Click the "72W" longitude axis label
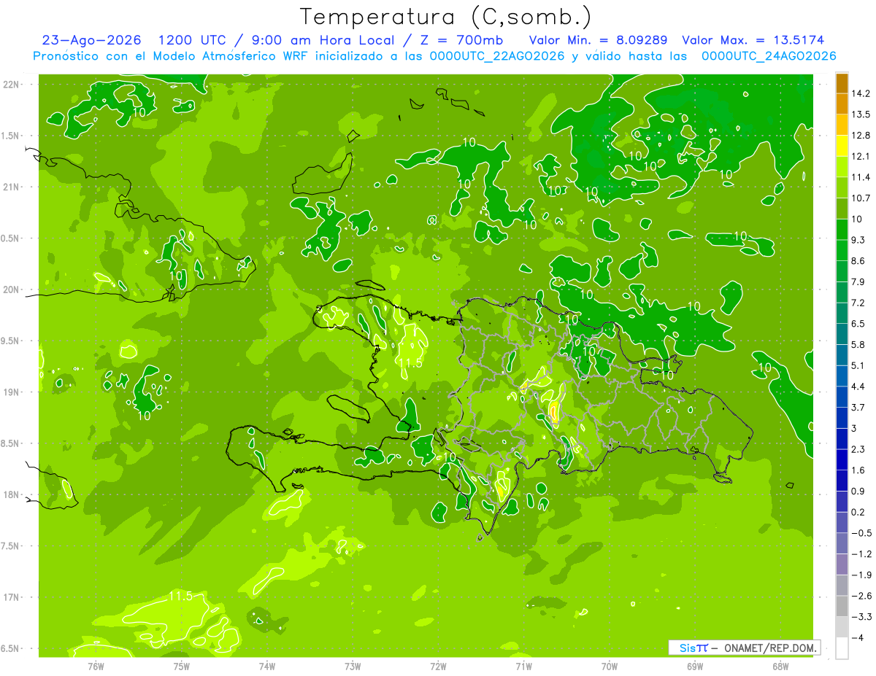Image resolution: width=876 pixels, height=676 pixels. (x=438, y=667)
